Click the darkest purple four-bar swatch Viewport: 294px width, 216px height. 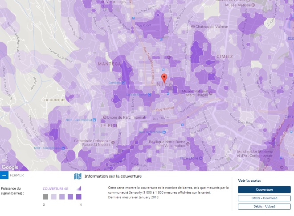click(x=78, y=197)
